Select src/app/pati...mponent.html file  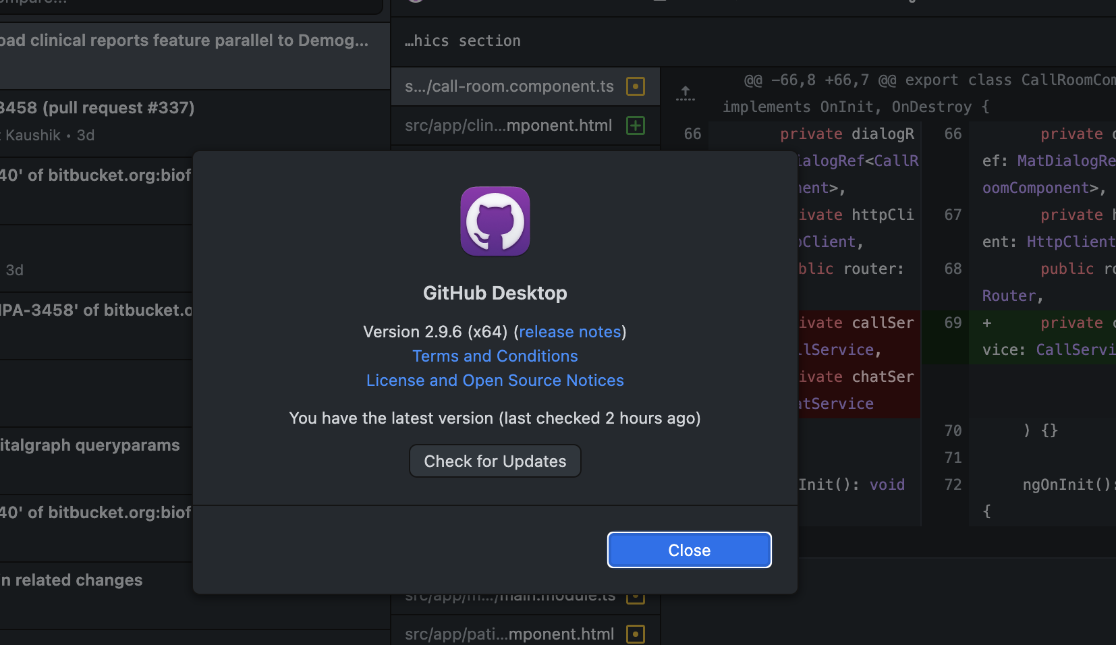[525, 634]
